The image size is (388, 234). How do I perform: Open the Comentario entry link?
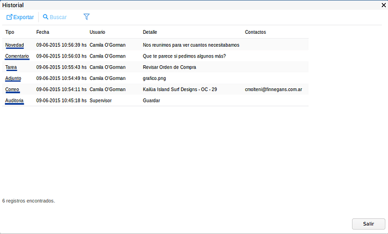coord(16,56)
